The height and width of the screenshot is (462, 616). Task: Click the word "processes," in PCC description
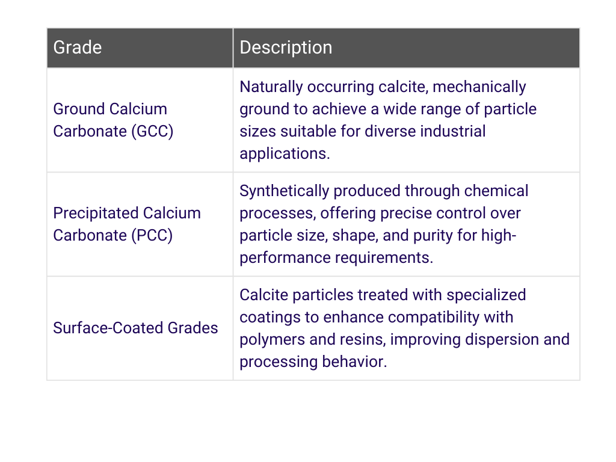pyautogui.click(x=277, y=213)
